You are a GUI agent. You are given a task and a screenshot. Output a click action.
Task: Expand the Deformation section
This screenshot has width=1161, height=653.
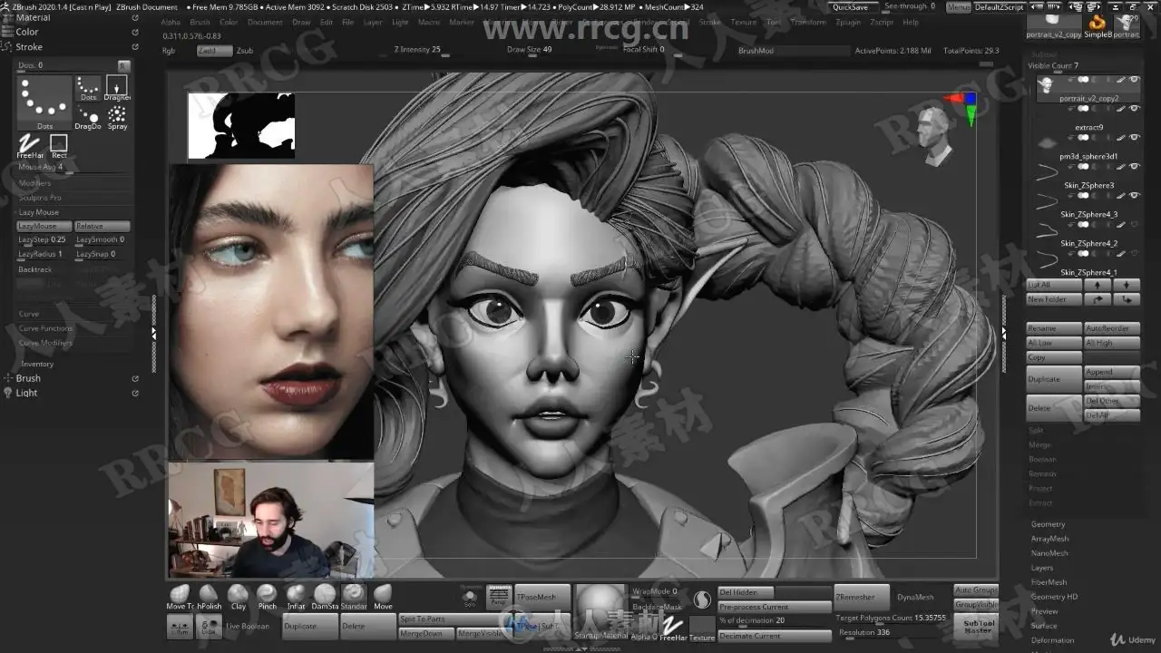point(1052,640)
